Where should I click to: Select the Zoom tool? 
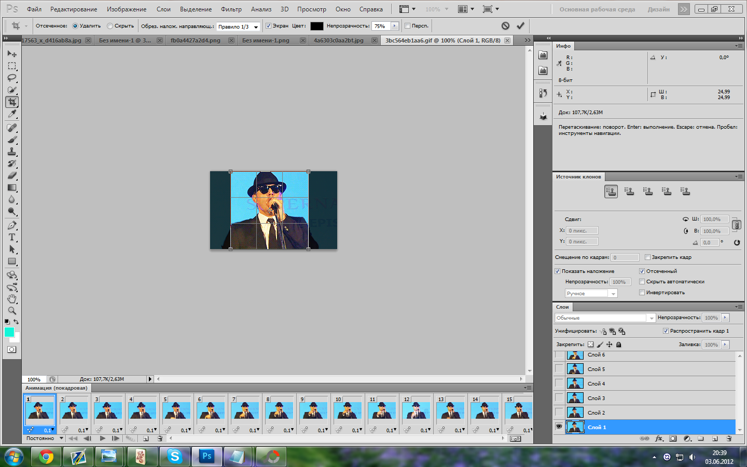point(12,311)
